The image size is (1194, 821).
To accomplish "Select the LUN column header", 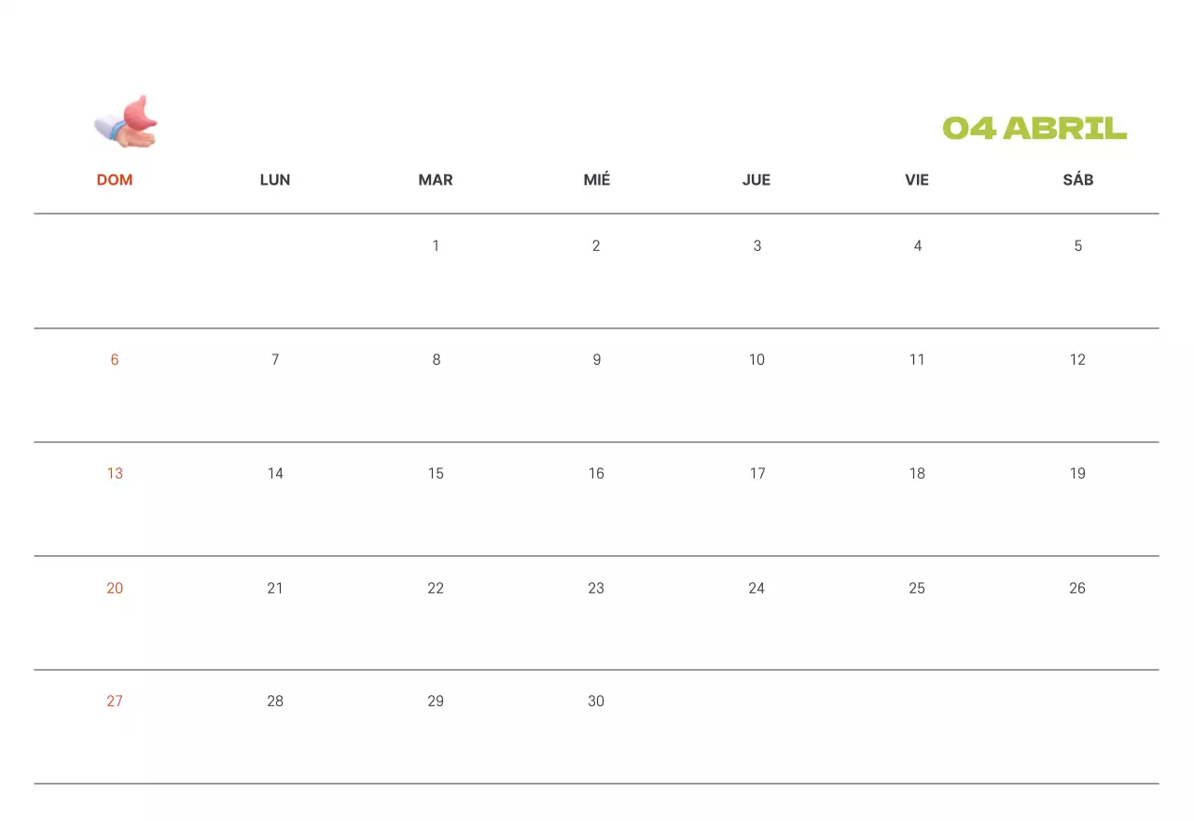I will [275, 180].
